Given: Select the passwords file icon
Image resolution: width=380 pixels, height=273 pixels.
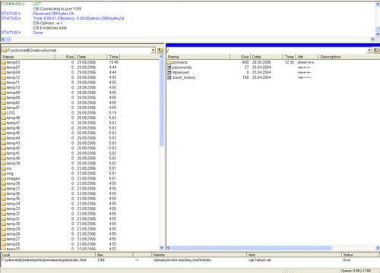Looking at the screenshot, I should (x=169, y=67).
